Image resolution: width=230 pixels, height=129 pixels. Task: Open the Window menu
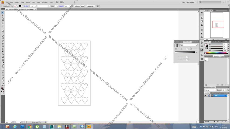coord(45,2)
